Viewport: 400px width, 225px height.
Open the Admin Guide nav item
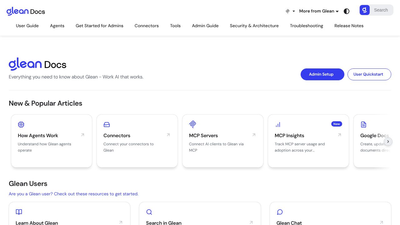click(205, 26)
